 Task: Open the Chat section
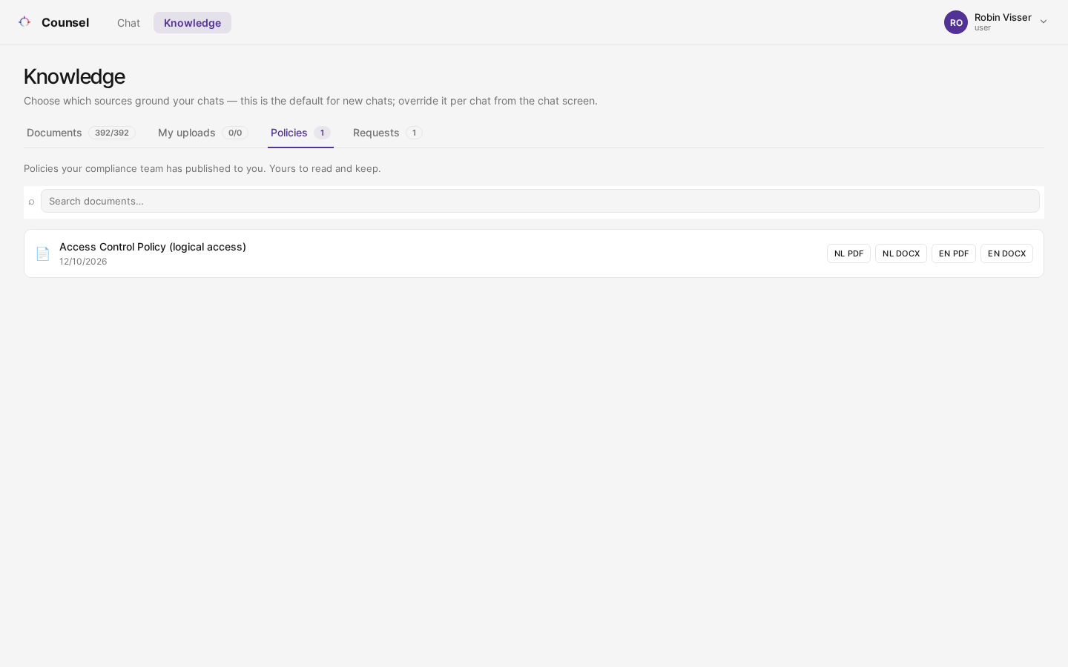click(x=128, y=23)
